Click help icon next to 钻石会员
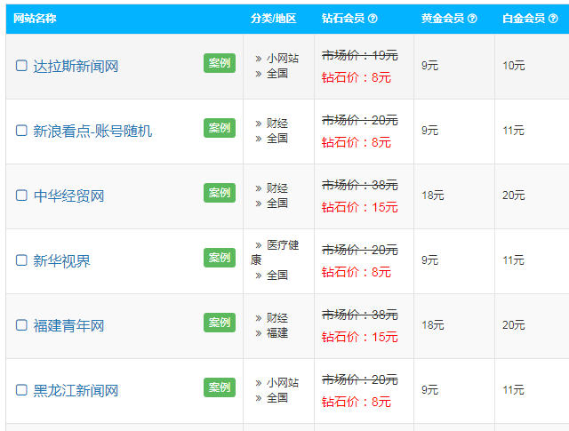 373,18
